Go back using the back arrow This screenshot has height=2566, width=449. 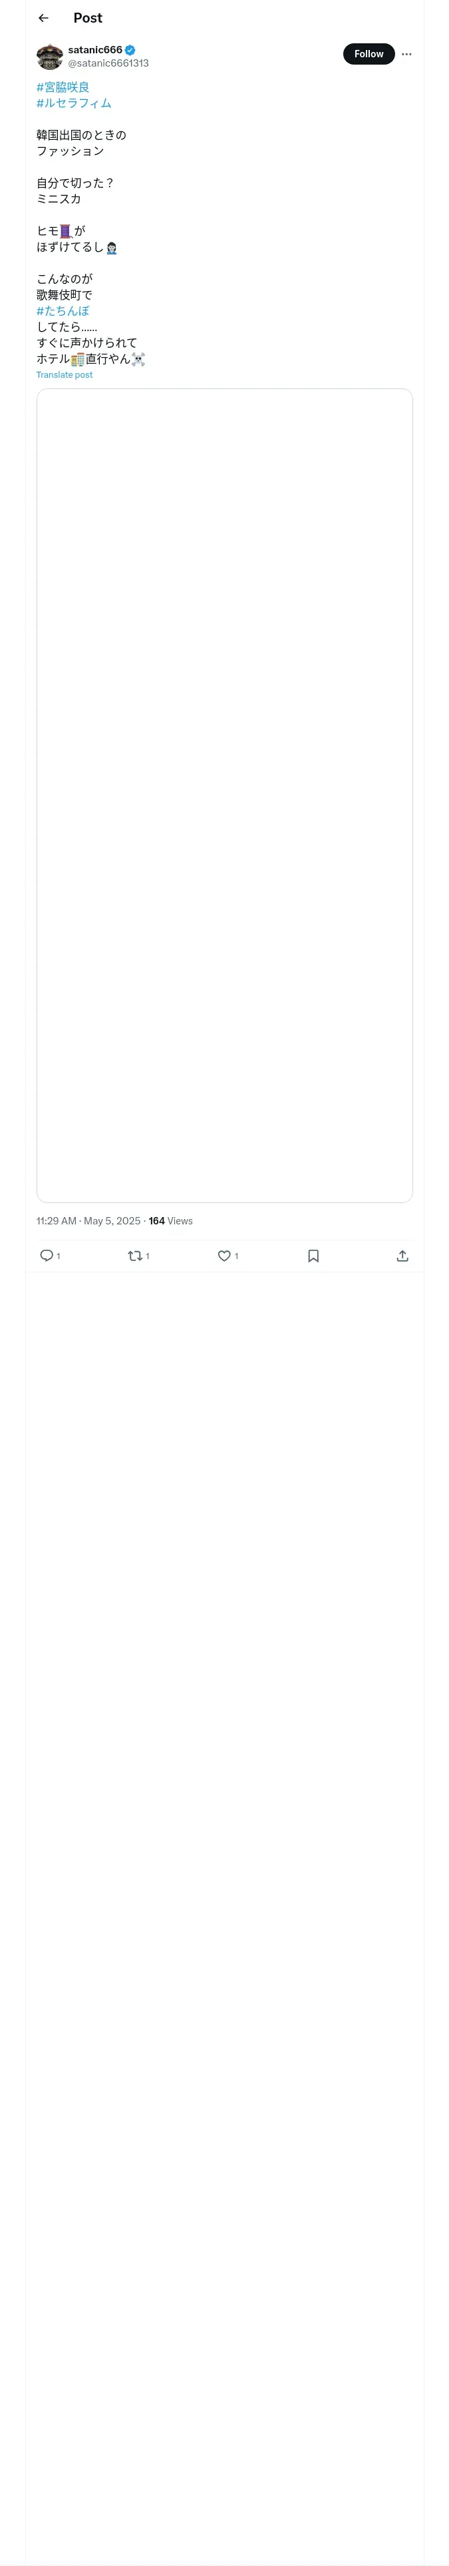(x=44, y=18)
